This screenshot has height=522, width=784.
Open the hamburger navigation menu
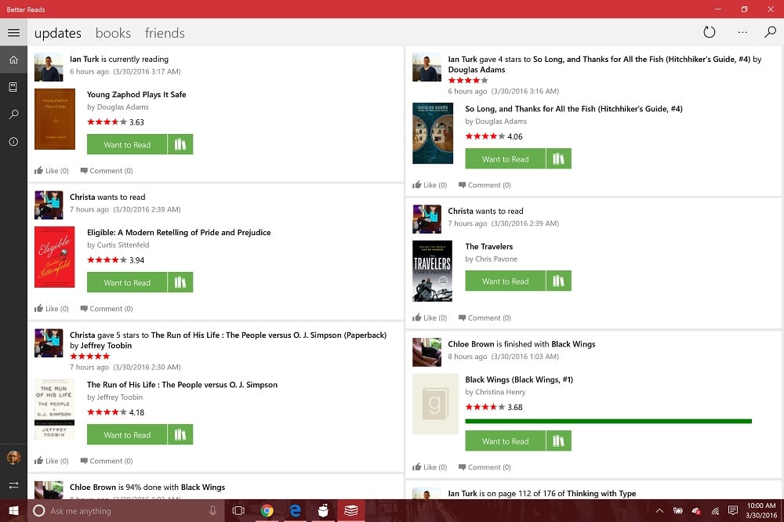(x=13, y=32)
